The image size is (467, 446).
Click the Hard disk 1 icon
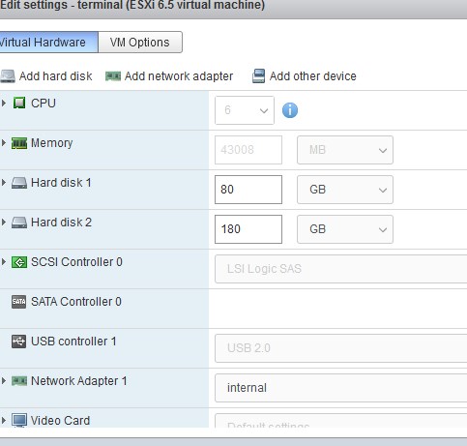point(19,183)
